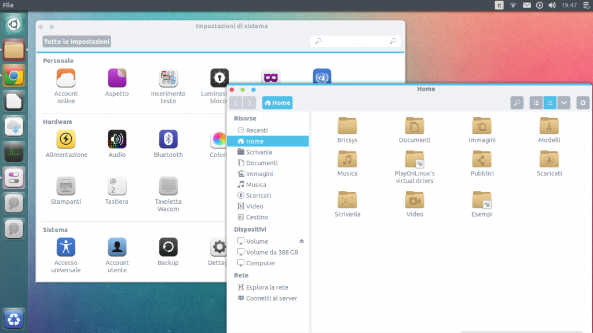593x333 pixels.
Task: Open the Musica folder
Action: coord(347,159)
